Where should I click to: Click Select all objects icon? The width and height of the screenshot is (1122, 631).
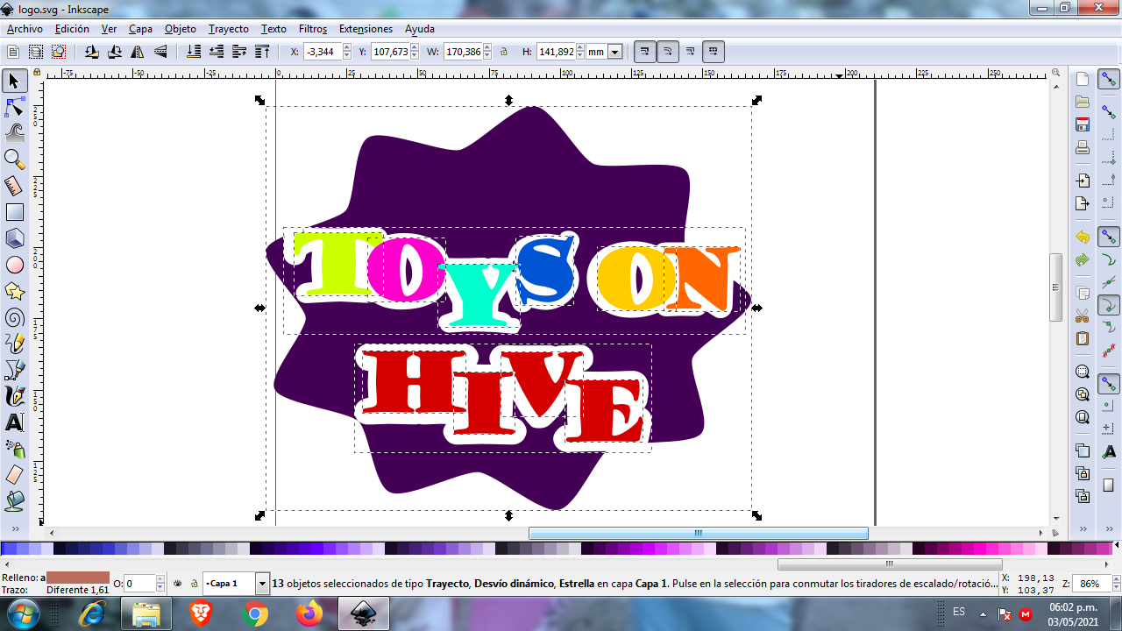coord(13,52)
